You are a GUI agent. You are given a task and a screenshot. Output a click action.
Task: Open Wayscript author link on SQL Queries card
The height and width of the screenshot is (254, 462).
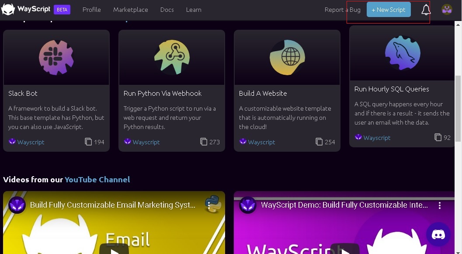(x=377, y=138)
